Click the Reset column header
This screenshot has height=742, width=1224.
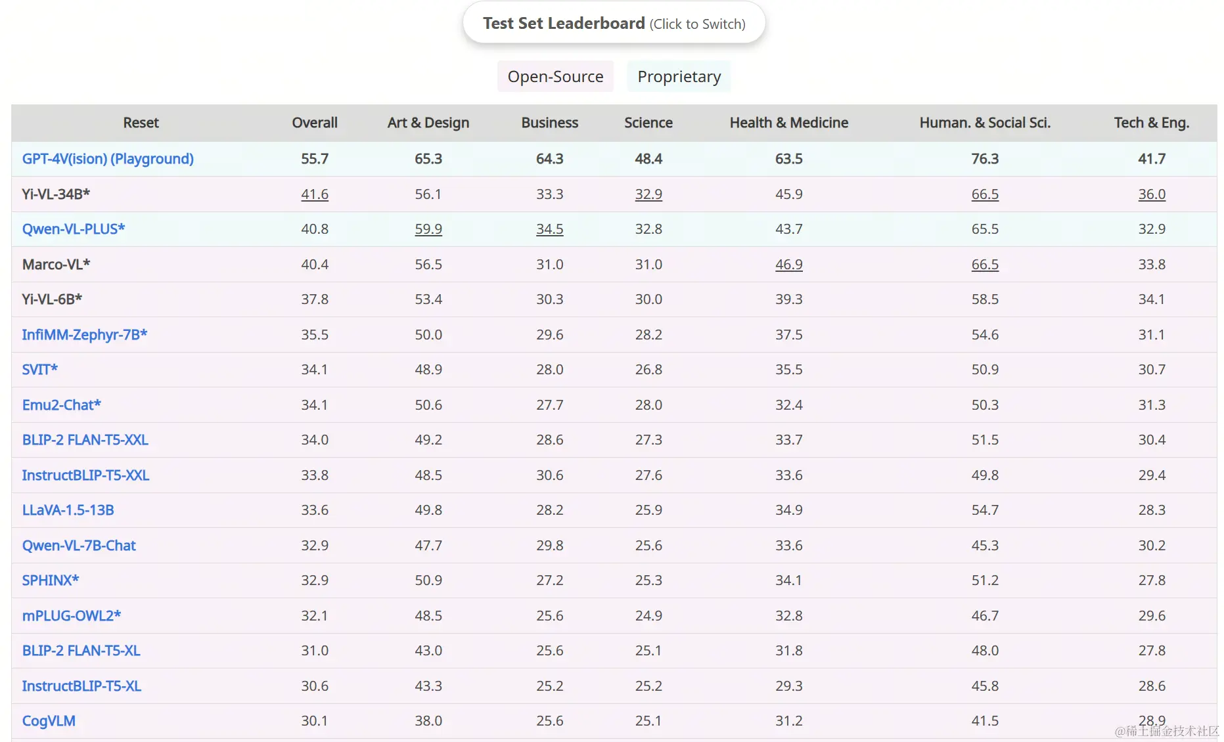click(x=141, y=123)
